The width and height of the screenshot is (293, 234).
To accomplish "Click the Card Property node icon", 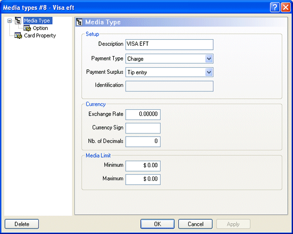I will [18, 35].
